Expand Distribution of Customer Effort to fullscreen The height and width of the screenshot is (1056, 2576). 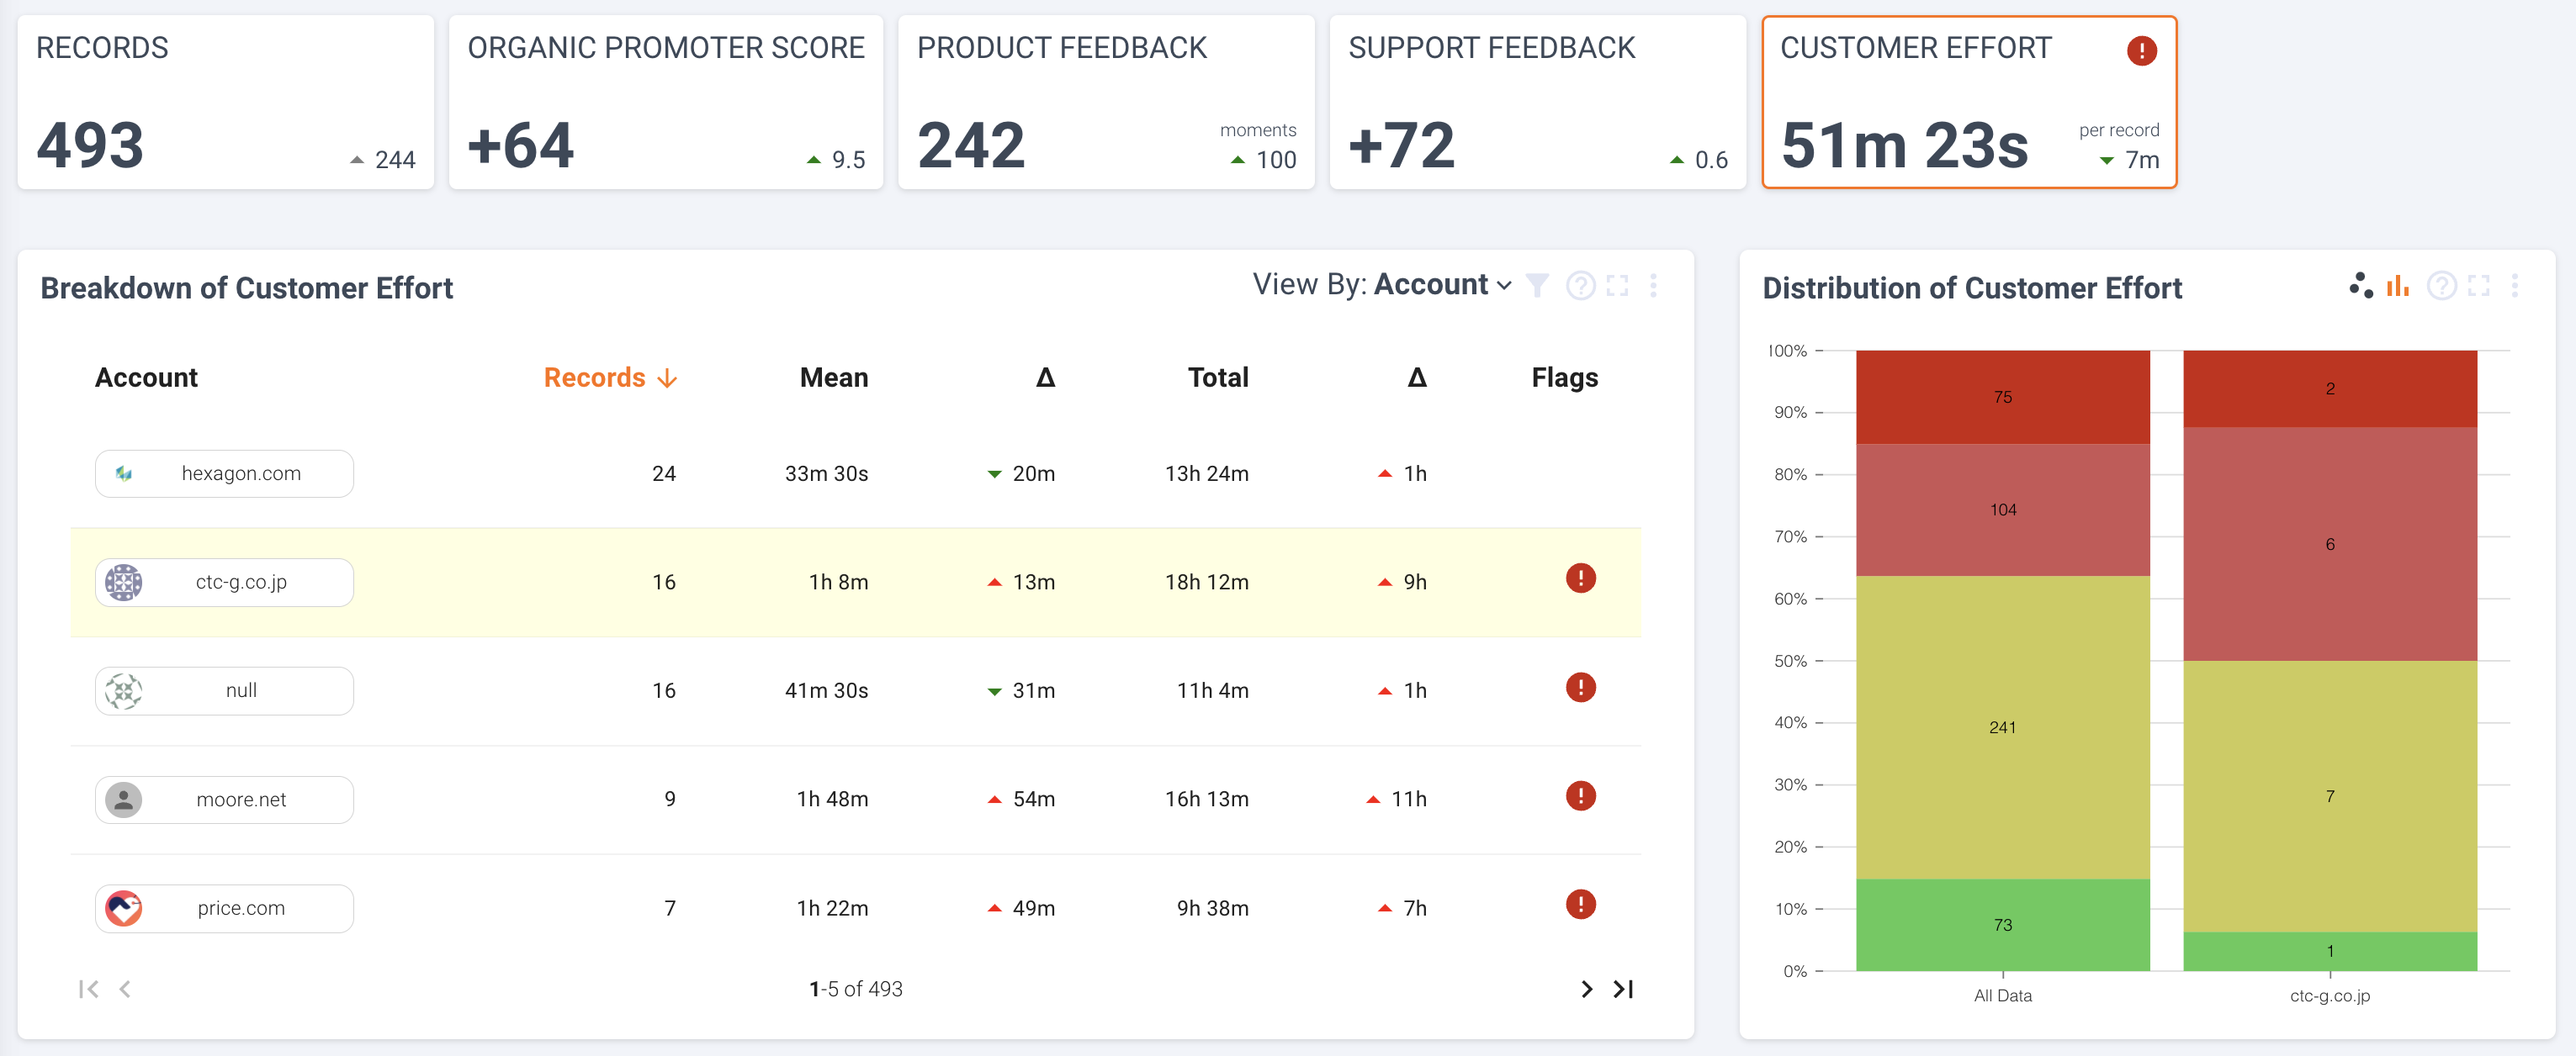click(x=2478, y=287)
